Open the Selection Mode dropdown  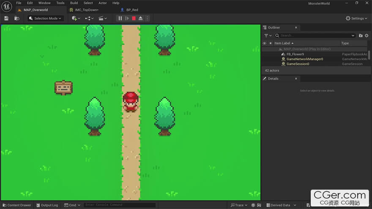pos(45,18)
